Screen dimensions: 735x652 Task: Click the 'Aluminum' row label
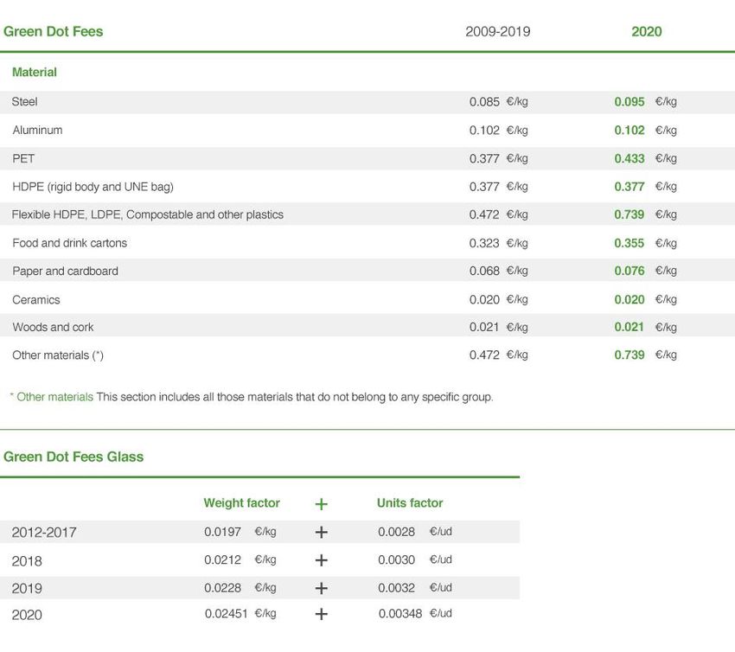(37, 131)
